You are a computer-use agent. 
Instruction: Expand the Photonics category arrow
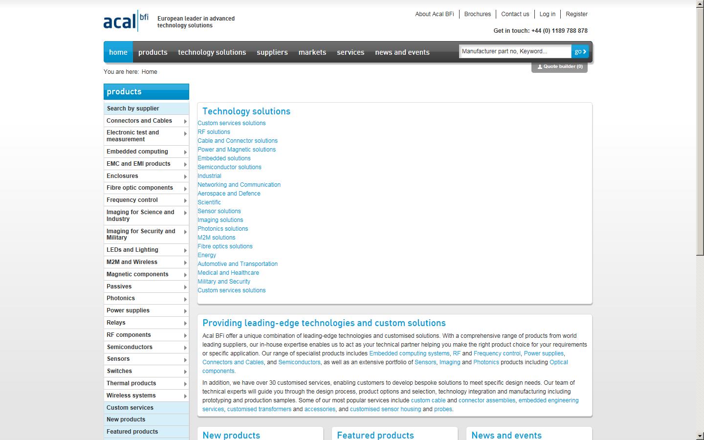(185, 298)
